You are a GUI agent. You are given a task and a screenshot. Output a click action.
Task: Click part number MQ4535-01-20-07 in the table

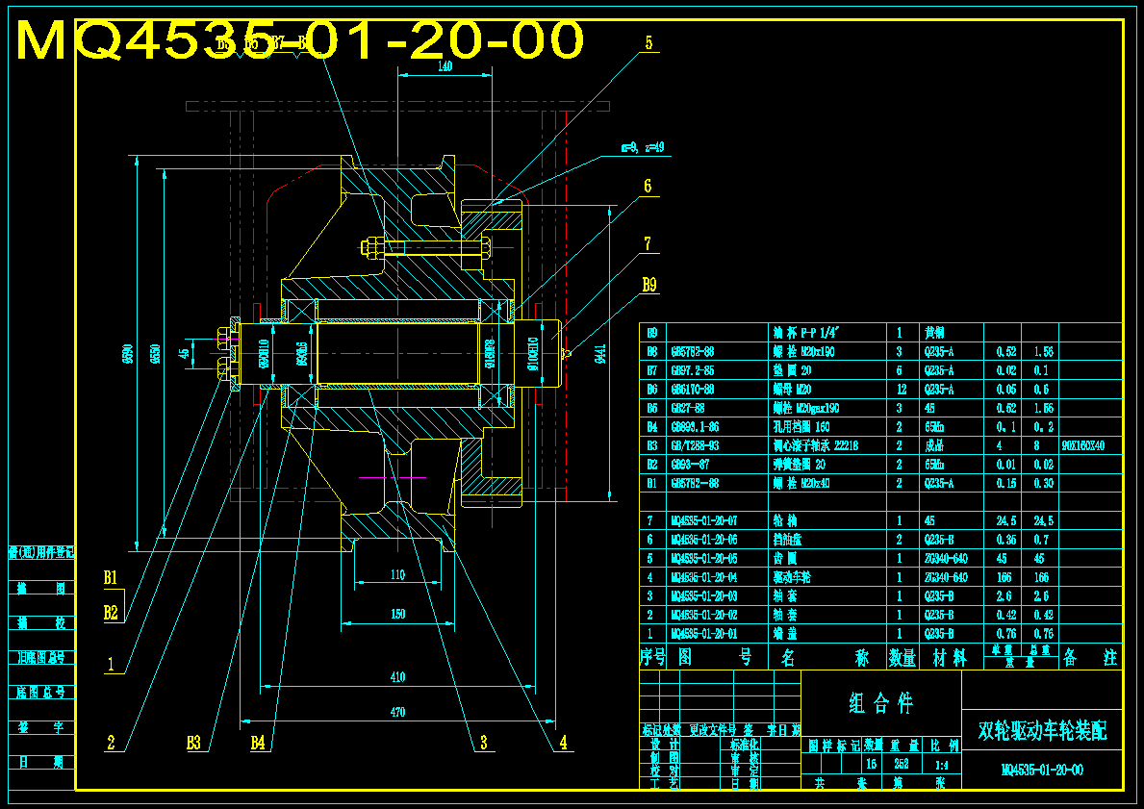coord(704,520)
